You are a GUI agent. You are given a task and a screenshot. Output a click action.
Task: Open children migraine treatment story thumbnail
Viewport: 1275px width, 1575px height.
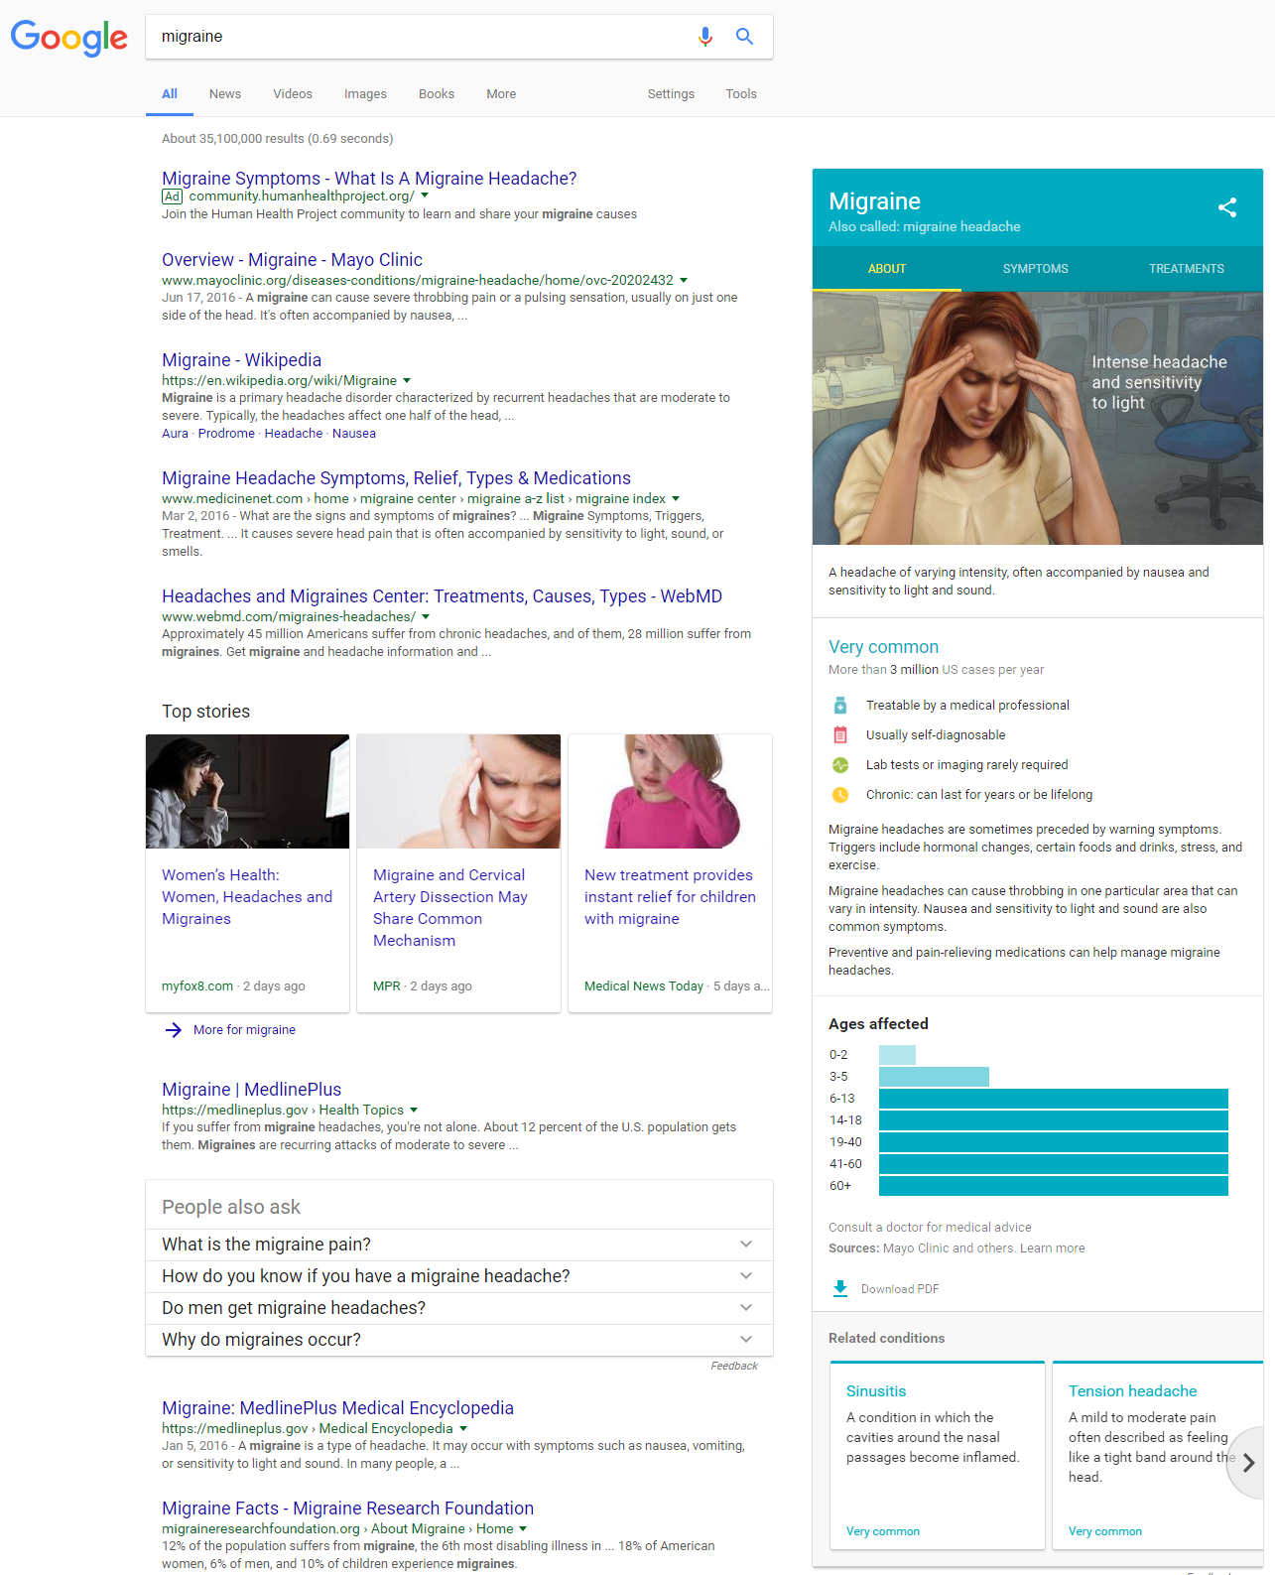670,791
